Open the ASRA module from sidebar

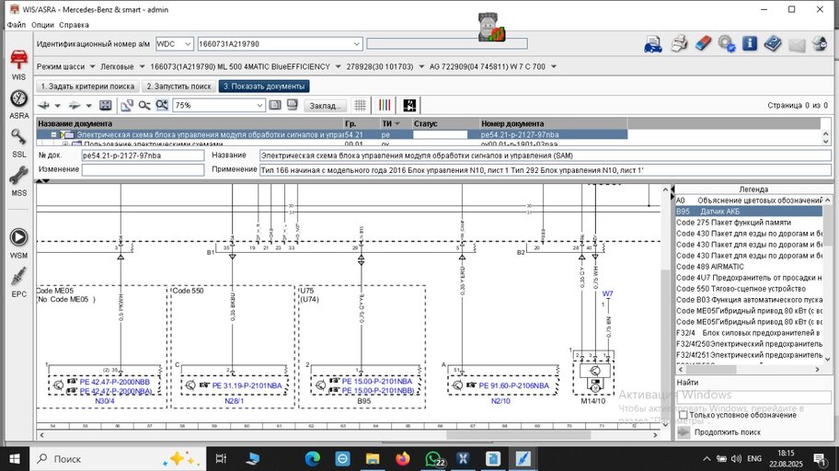(x=18, y=104)
